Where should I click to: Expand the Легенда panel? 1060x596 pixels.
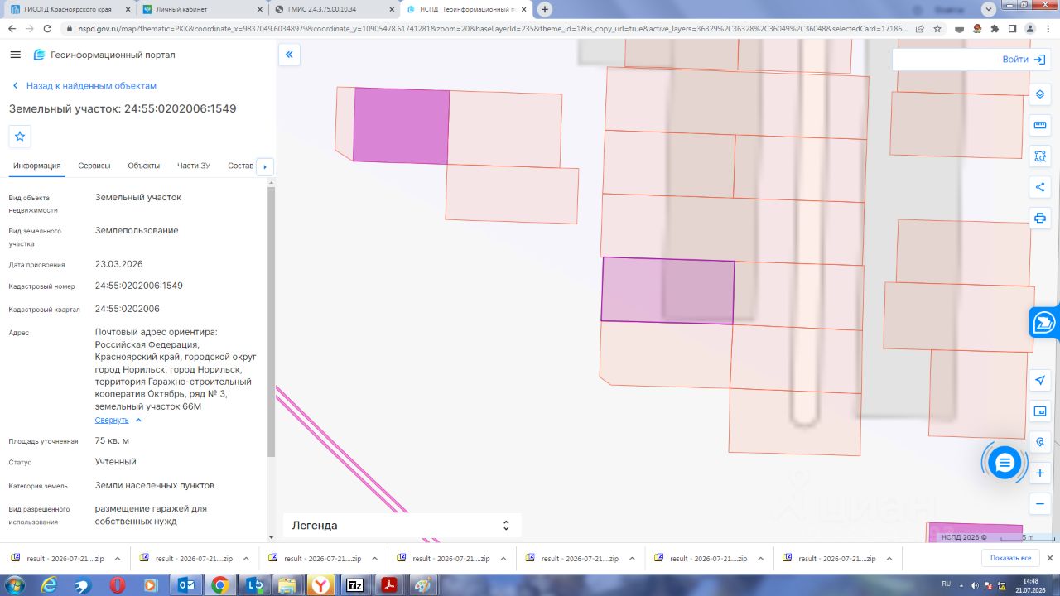[x=402, y=526]
